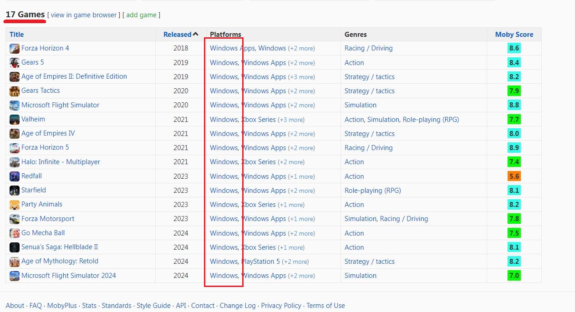Screen dimensions: 575x312
Task: Open the Party Animals title link
Action: click(x=42, y=204)
